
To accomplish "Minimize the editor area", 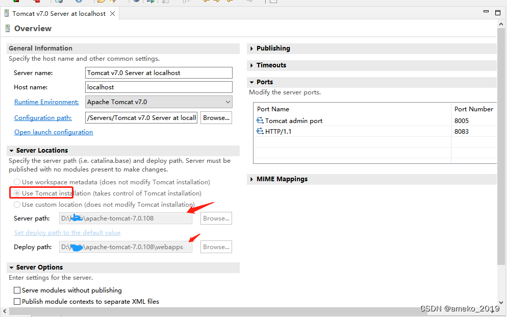I will pos(486,11).
